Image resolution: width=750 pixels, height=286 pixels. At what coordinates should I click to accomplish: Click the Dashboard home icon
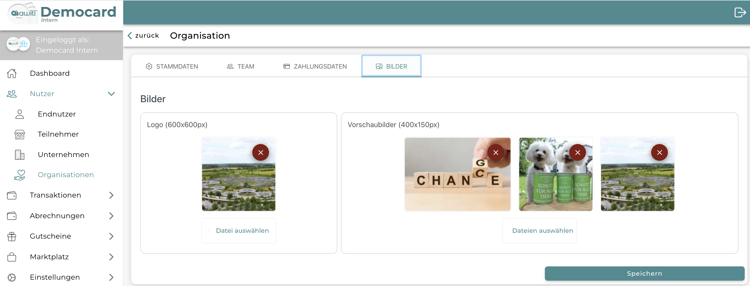(x=12, y=73)
